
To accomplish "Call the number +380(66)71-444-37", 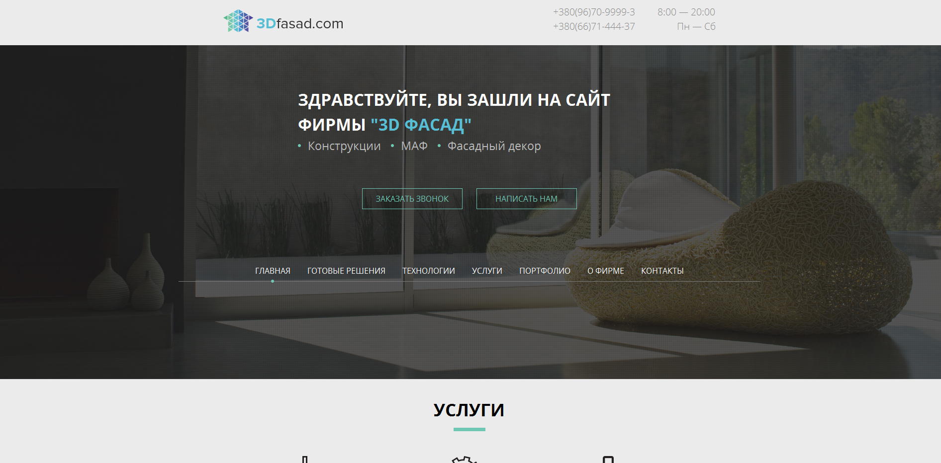I will (593, 26).
